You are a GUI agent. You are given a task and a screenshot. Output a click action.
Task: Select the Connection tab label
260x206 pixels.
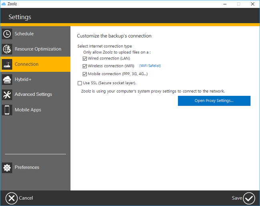pyautogui.click(x=26, y=64)
